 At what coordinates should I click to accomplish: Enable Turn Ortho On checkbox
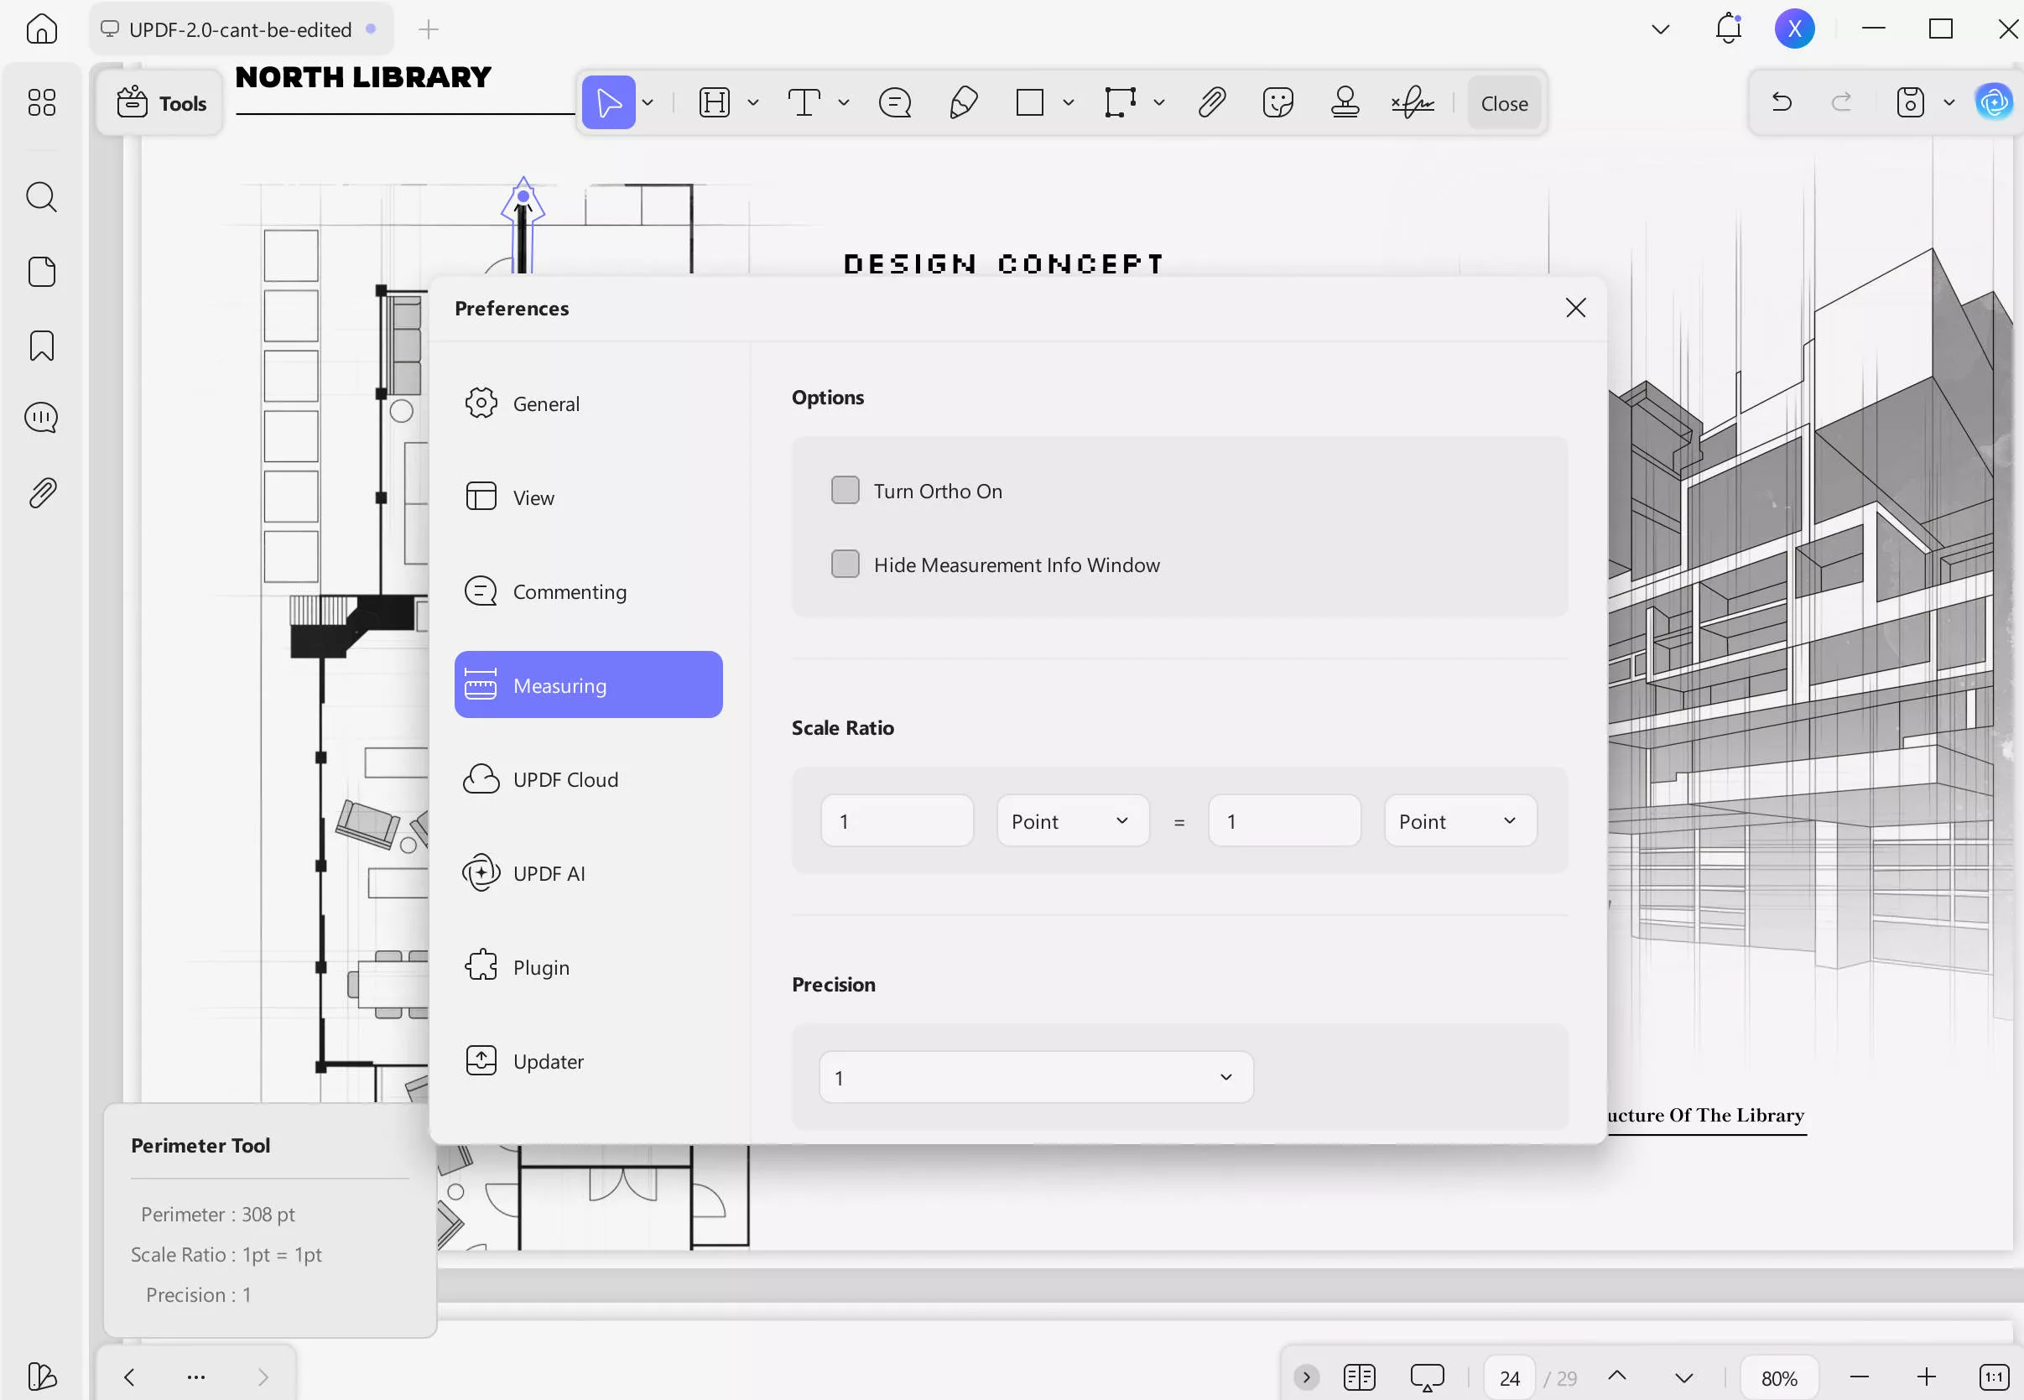845,491
